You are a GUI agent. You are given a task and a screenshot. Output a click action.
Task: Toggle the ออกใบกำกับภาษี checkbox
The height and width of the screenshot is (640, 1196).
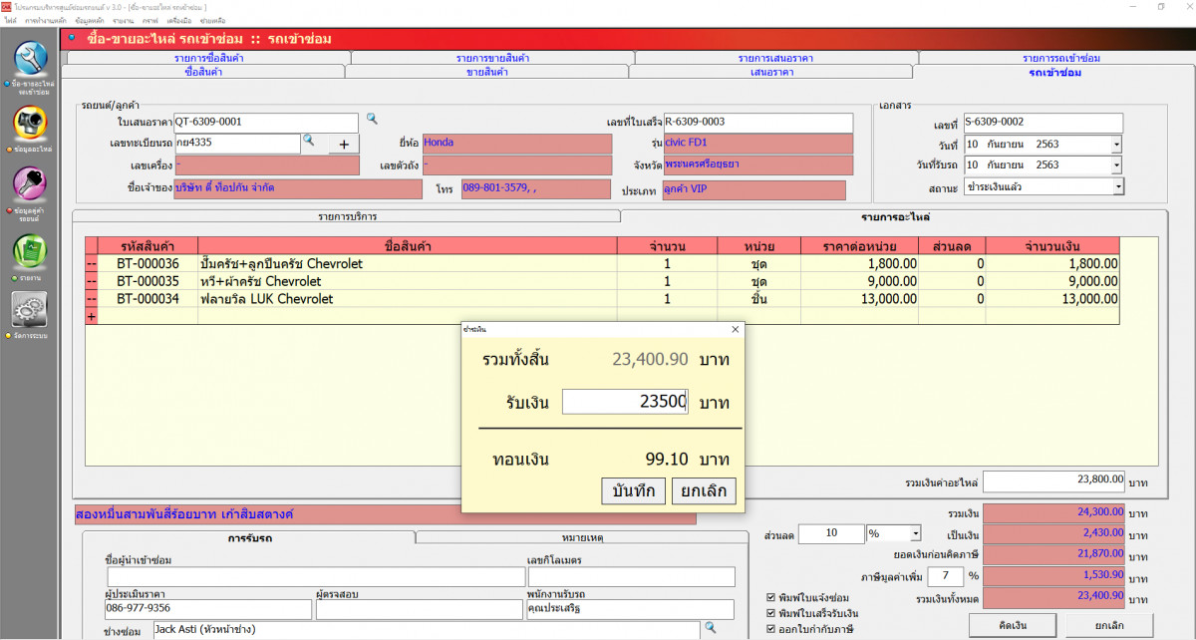tap(770, 629)
